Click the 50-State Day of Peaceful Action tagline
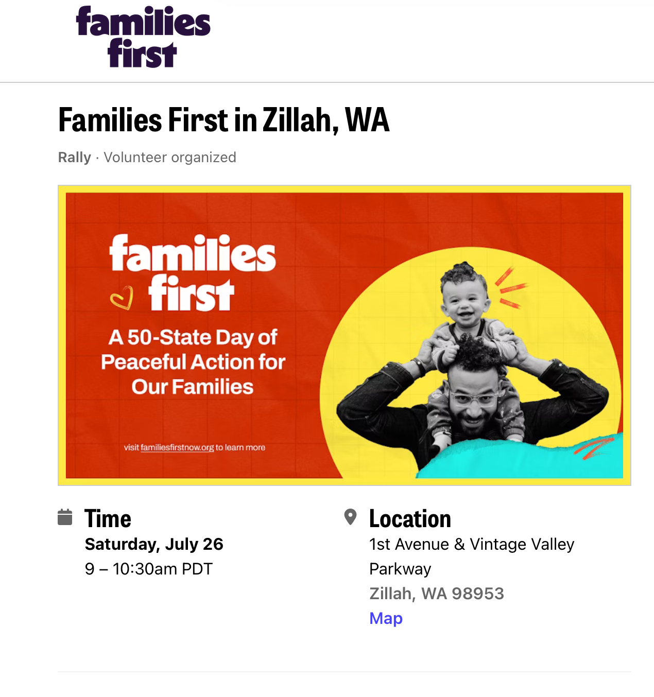The height and width of the screenshot is (697, 654). [x=193, y=362]
